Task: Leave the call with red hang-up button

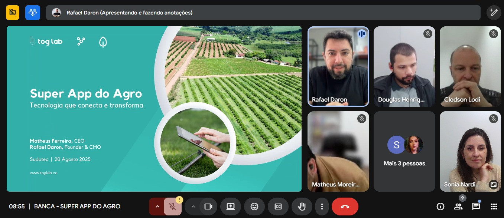Action: tap(345, 207)
